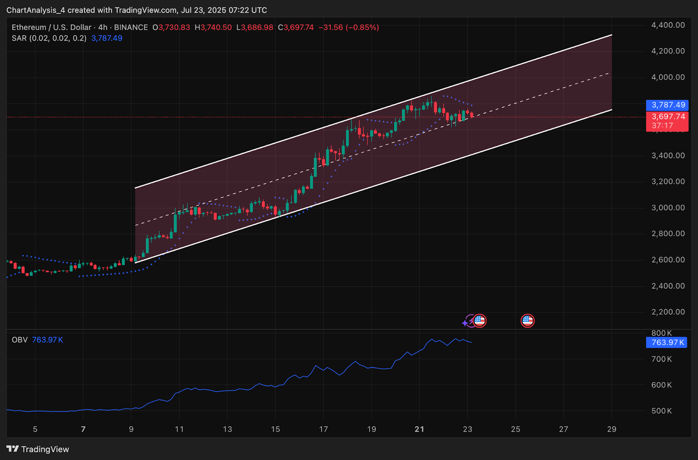Viewport: 698px width, 460px height.
Task: Click date label 29 on the time axis
Action: click(612, 430)
